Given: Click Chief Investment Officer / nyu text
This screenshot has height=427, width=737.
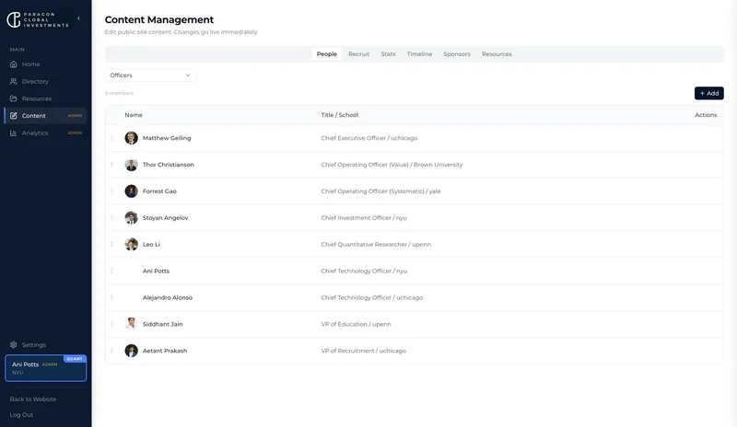Looking at the screenshot, I should 364,217.
